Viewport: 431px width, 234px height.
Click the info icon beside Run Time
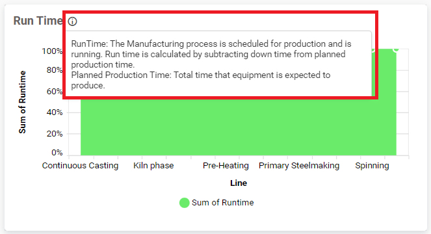(x=72, y=21)
